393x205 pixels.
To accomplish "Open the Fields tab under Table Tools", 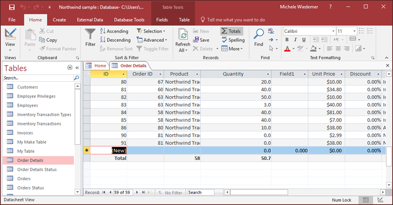I will point(162,20).
